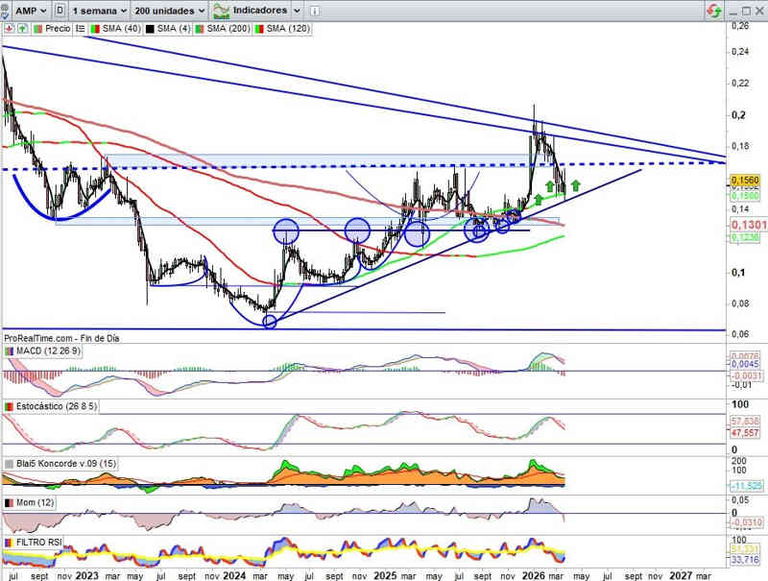768x581 pixels.
Task: Click the FILTRO RSI panel label
Action: click(40, 544)
